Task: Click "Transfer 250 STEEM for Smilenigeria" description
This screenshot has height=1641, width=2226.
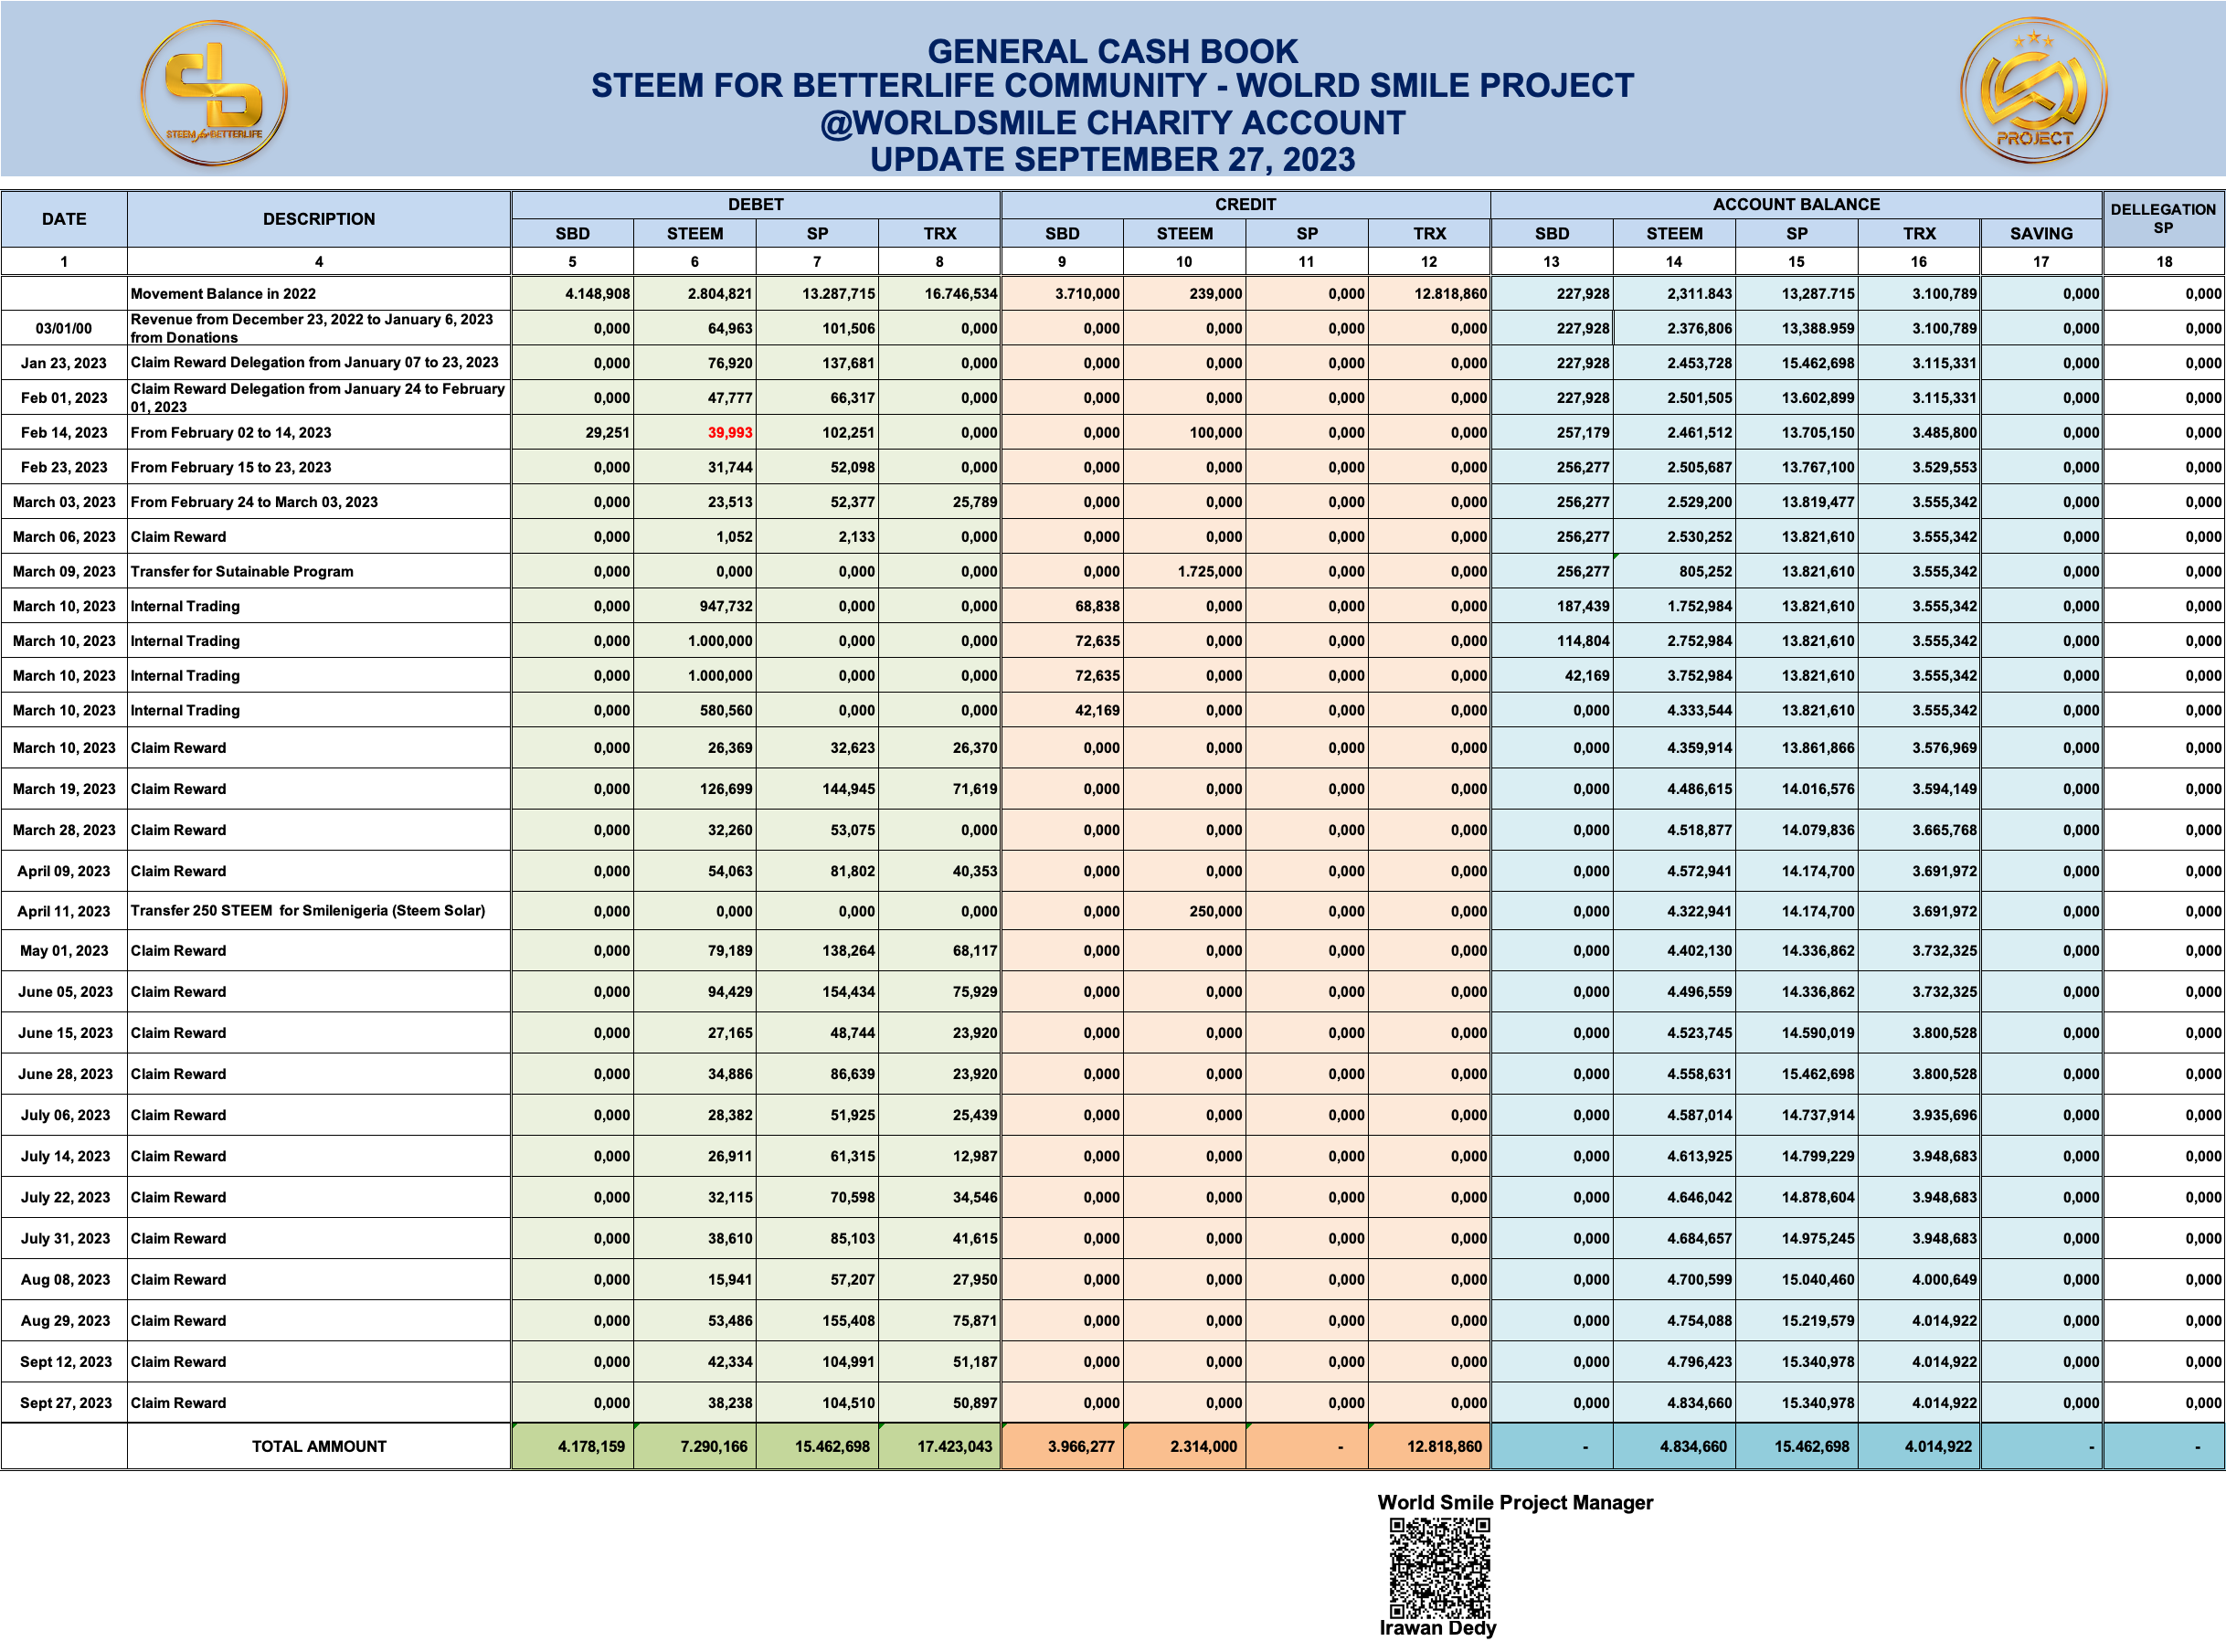Action: [x=308, y=911]
